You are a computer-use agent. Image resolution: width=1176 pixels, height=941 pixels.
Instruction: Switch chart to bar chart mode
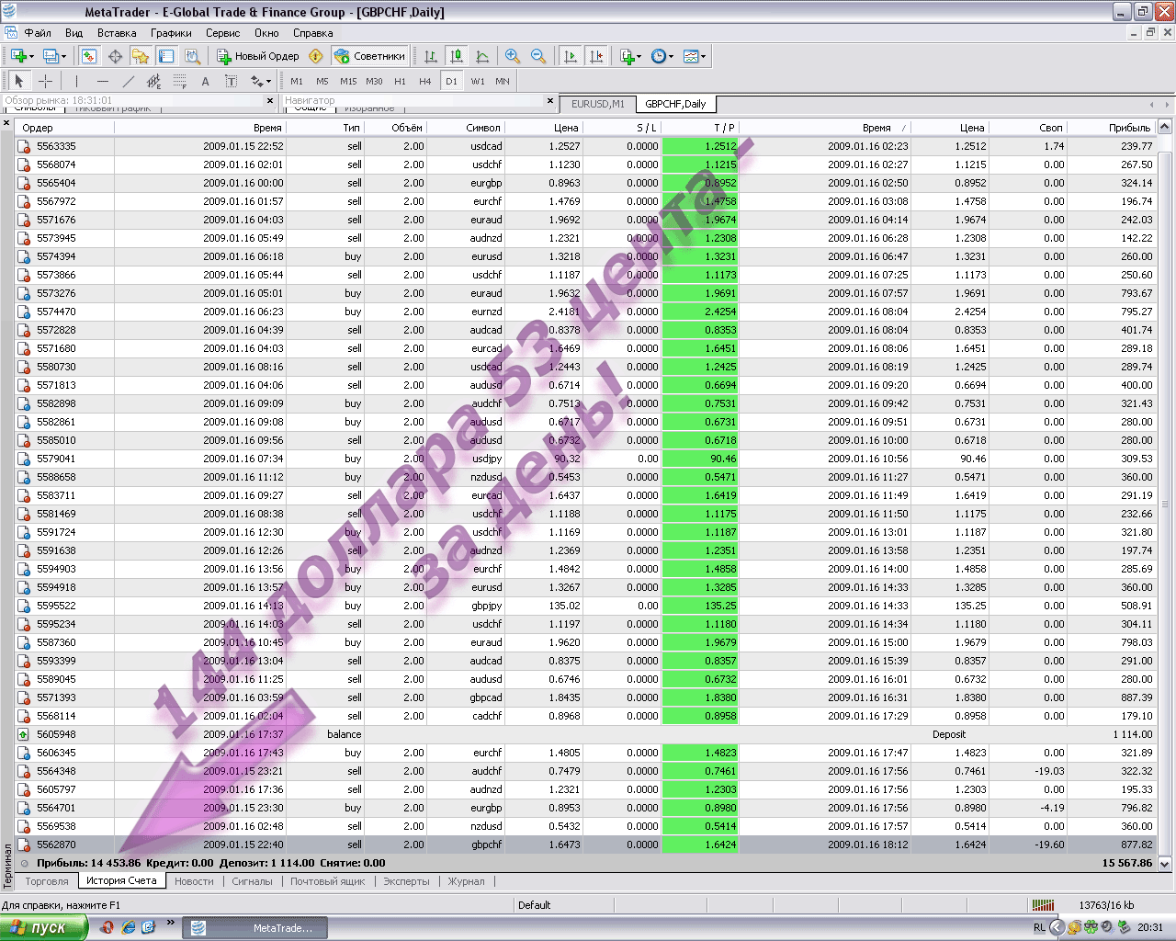pyautogui.click(x=431, y=56)
